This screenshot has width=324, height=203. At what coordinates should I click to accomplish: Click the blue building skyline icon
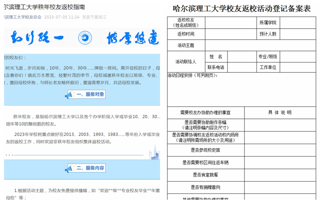[x=154, y=153]
